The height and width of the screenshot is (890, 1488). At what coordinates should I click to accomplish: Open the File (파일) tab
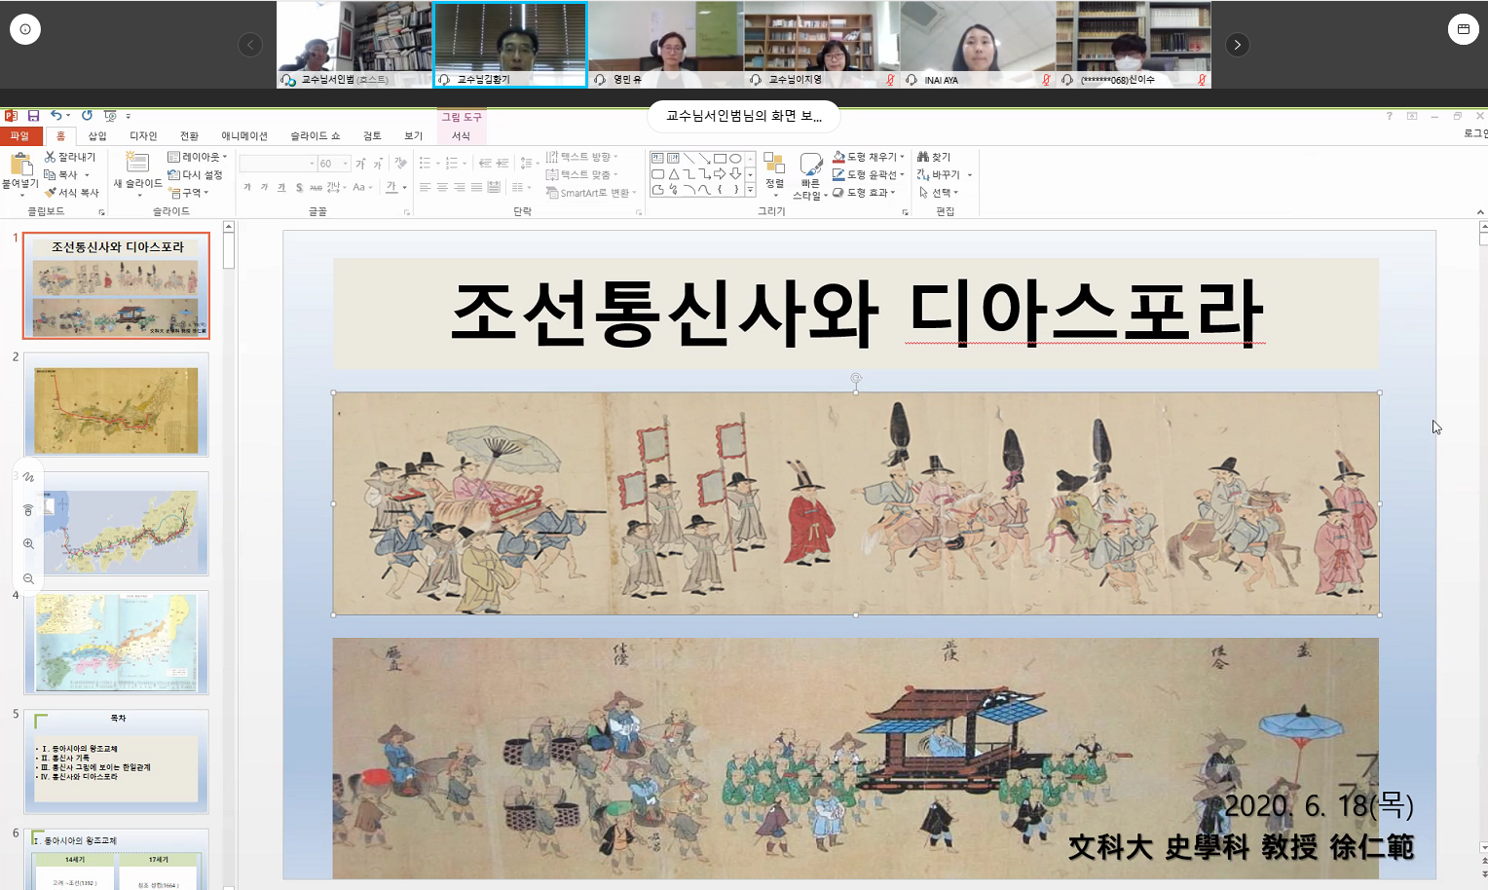click(19, 135)
